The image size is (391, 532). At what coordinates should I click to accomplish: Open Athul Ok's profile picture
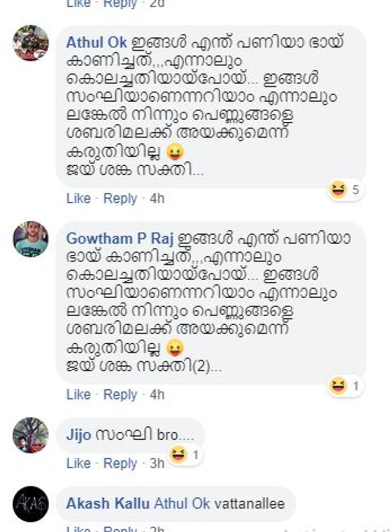(x=30, y=43)
